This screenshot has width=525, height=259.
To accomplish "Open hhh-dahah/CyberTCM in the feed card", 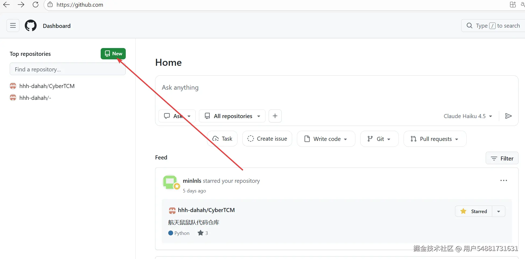I will [206, 210].
